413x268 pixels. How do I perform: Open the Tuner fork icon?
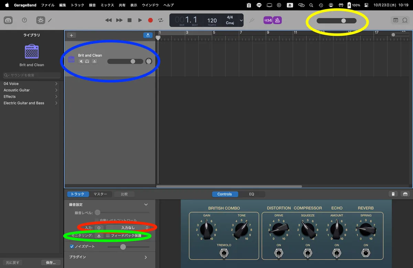pyautogui.click(x=252, y=20)
